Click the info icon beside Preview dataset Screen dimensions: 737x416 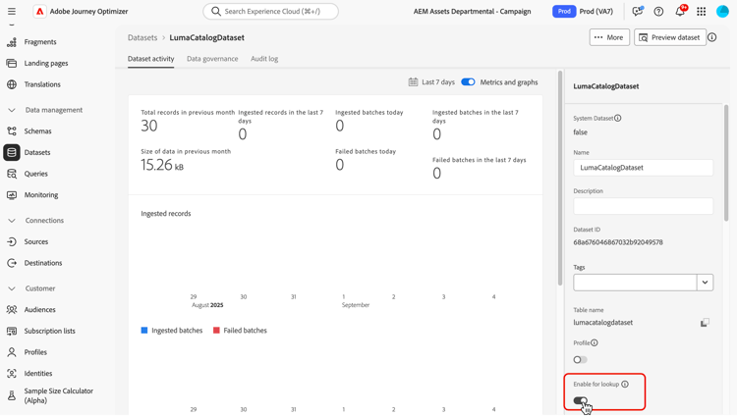(712, 37)
